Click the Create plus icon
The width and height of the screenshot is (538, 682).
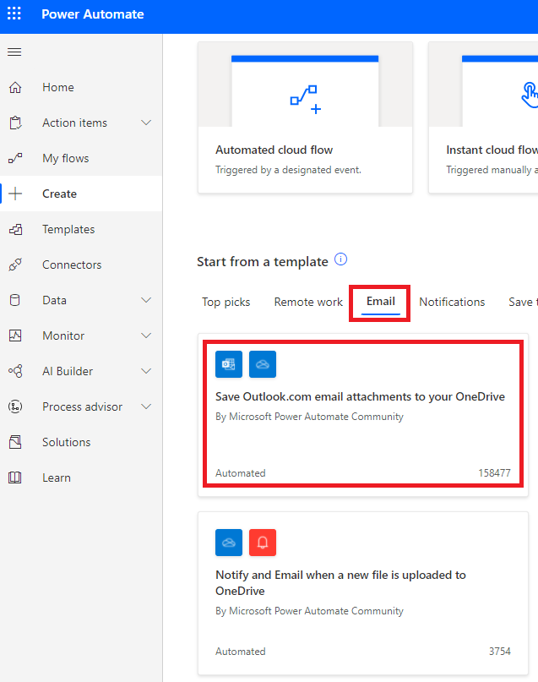coord(15,194)
